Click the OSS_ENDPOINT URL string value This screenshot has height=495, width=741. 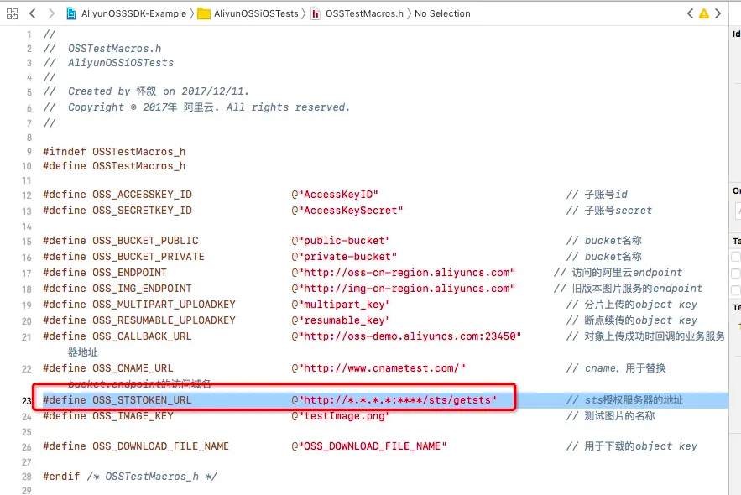pyautogui.click(x=404, y=273)
